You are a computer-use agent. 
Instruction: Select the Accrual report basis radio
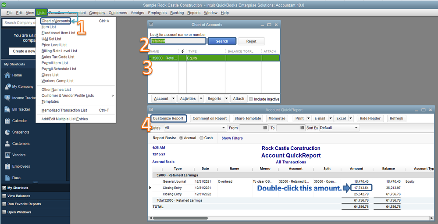[x=181, y=138]
